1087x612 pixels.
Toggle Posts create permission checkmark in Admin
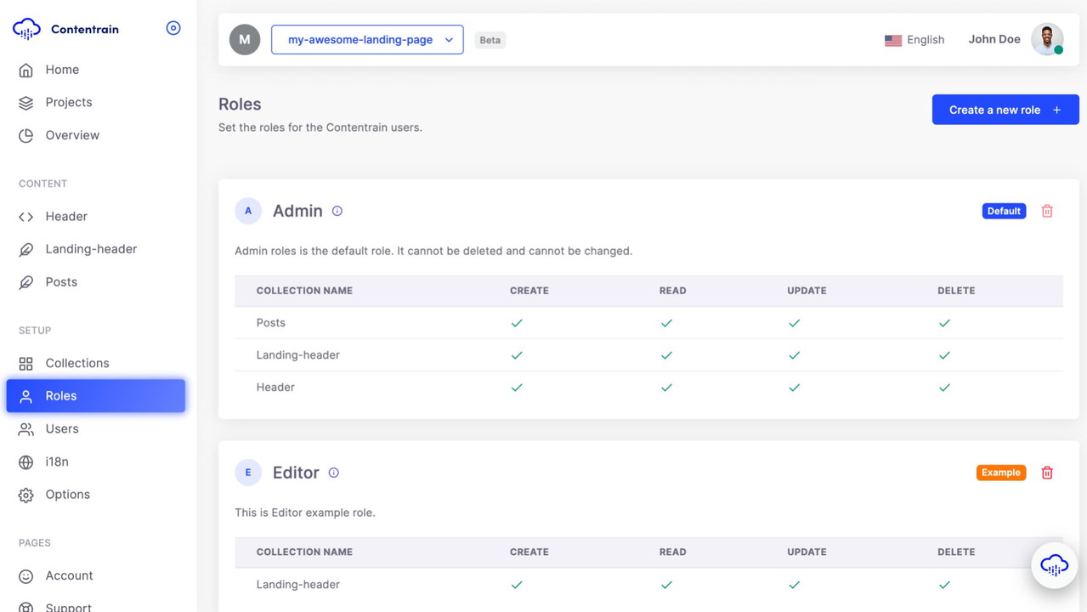pyautogui.click(x=517, y=323)
